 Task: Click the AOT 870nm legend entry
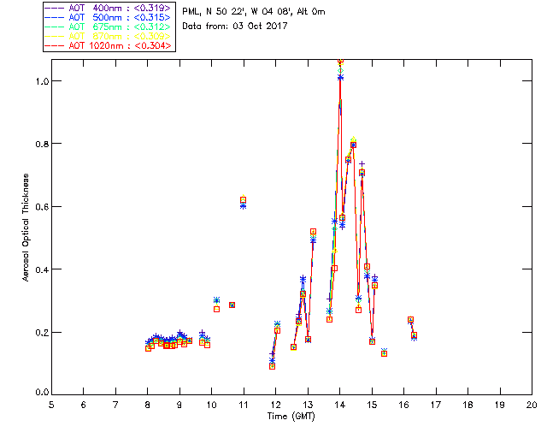click(109, 36)
